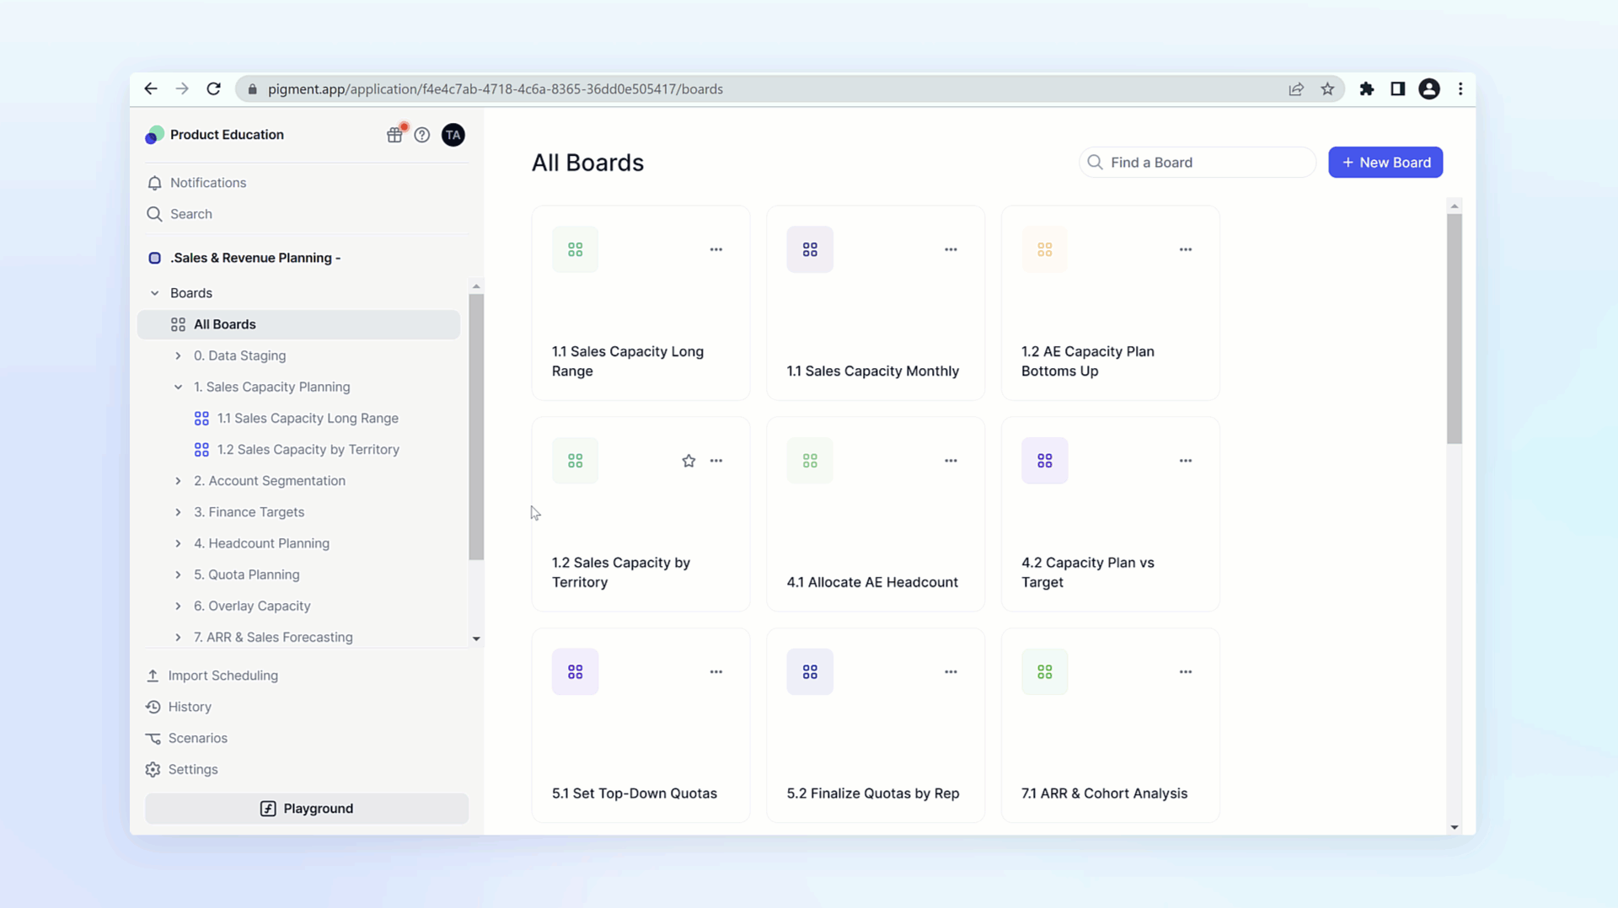Click the boards list scroll down arrow
The width and height of the screenshot is (1618, 908).
[x=1455, y=827]
